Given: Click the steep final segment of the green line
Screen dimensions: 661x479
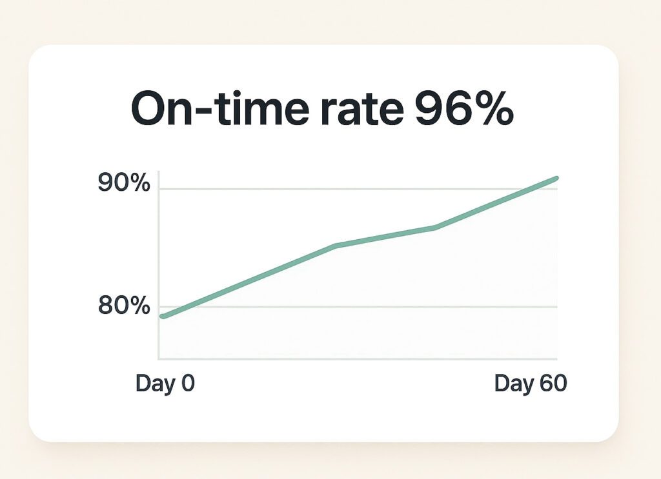Looking at the screenshot, I should [x=497, y=202].
